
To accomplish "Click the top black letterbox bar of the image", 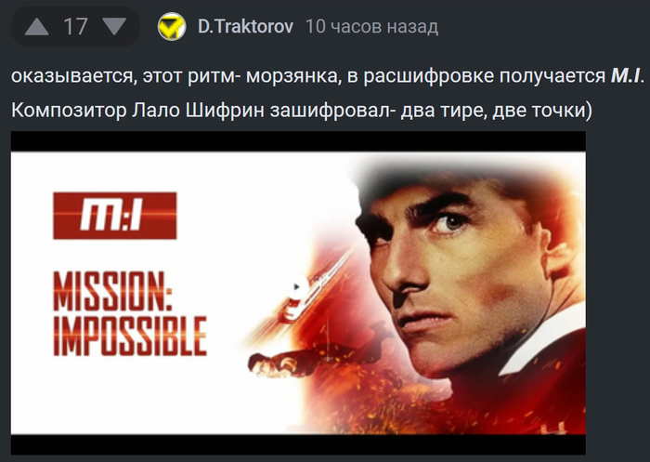I will [298, 141].
